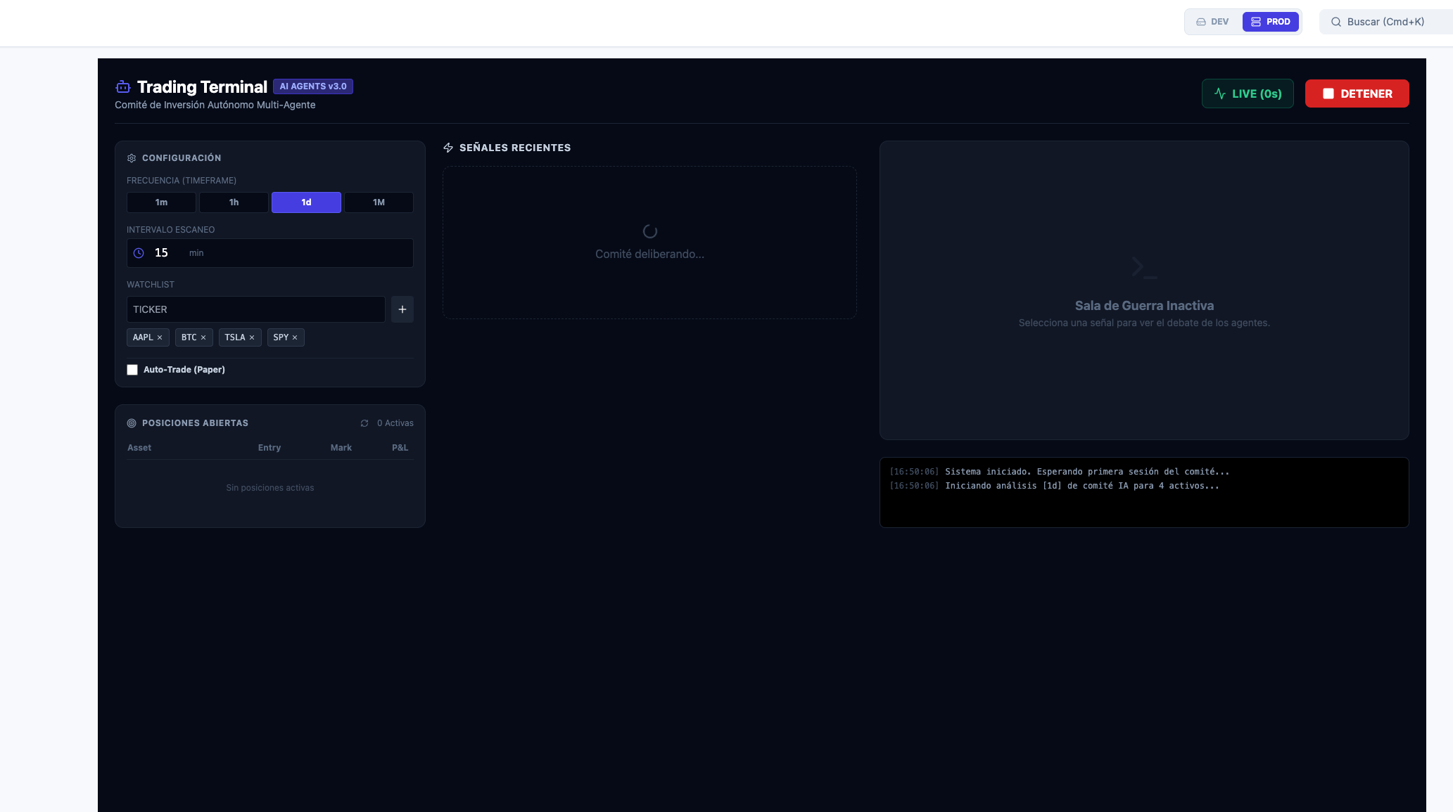Click the robot icon beside Trading Terminal title
This screenshot has height=812, width=1453.
[x=122, y=86]
